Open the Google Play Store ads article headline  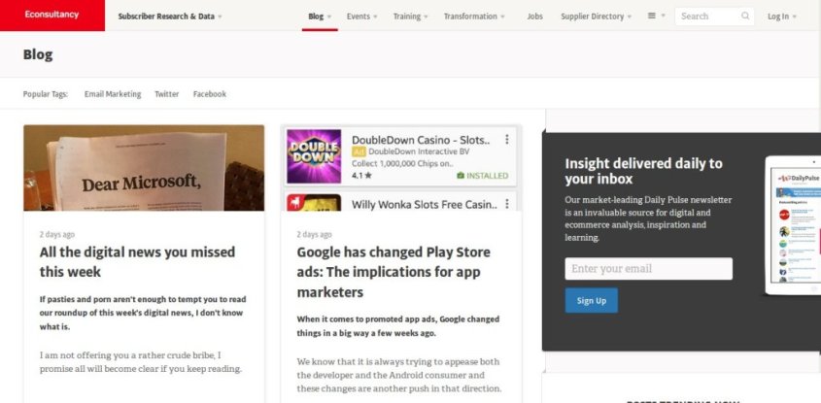point(393,272)
